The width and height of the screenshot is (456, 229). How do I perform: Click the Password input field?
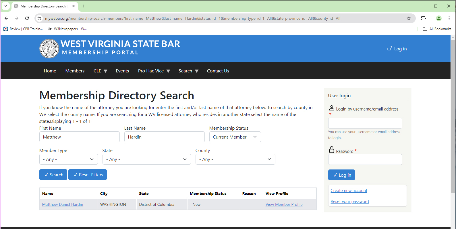pyautogui.click(x=365, y=159)
